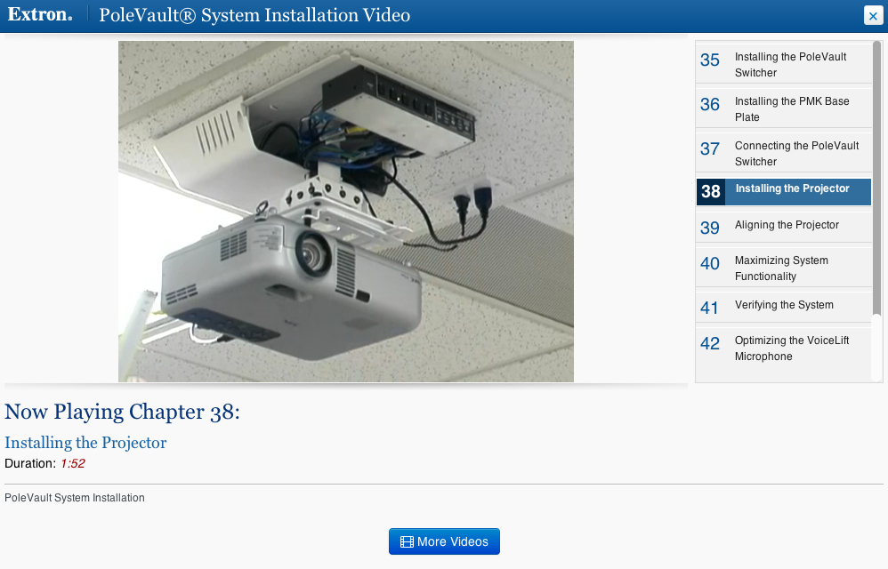Click the projector video player area

pos(346,212)
